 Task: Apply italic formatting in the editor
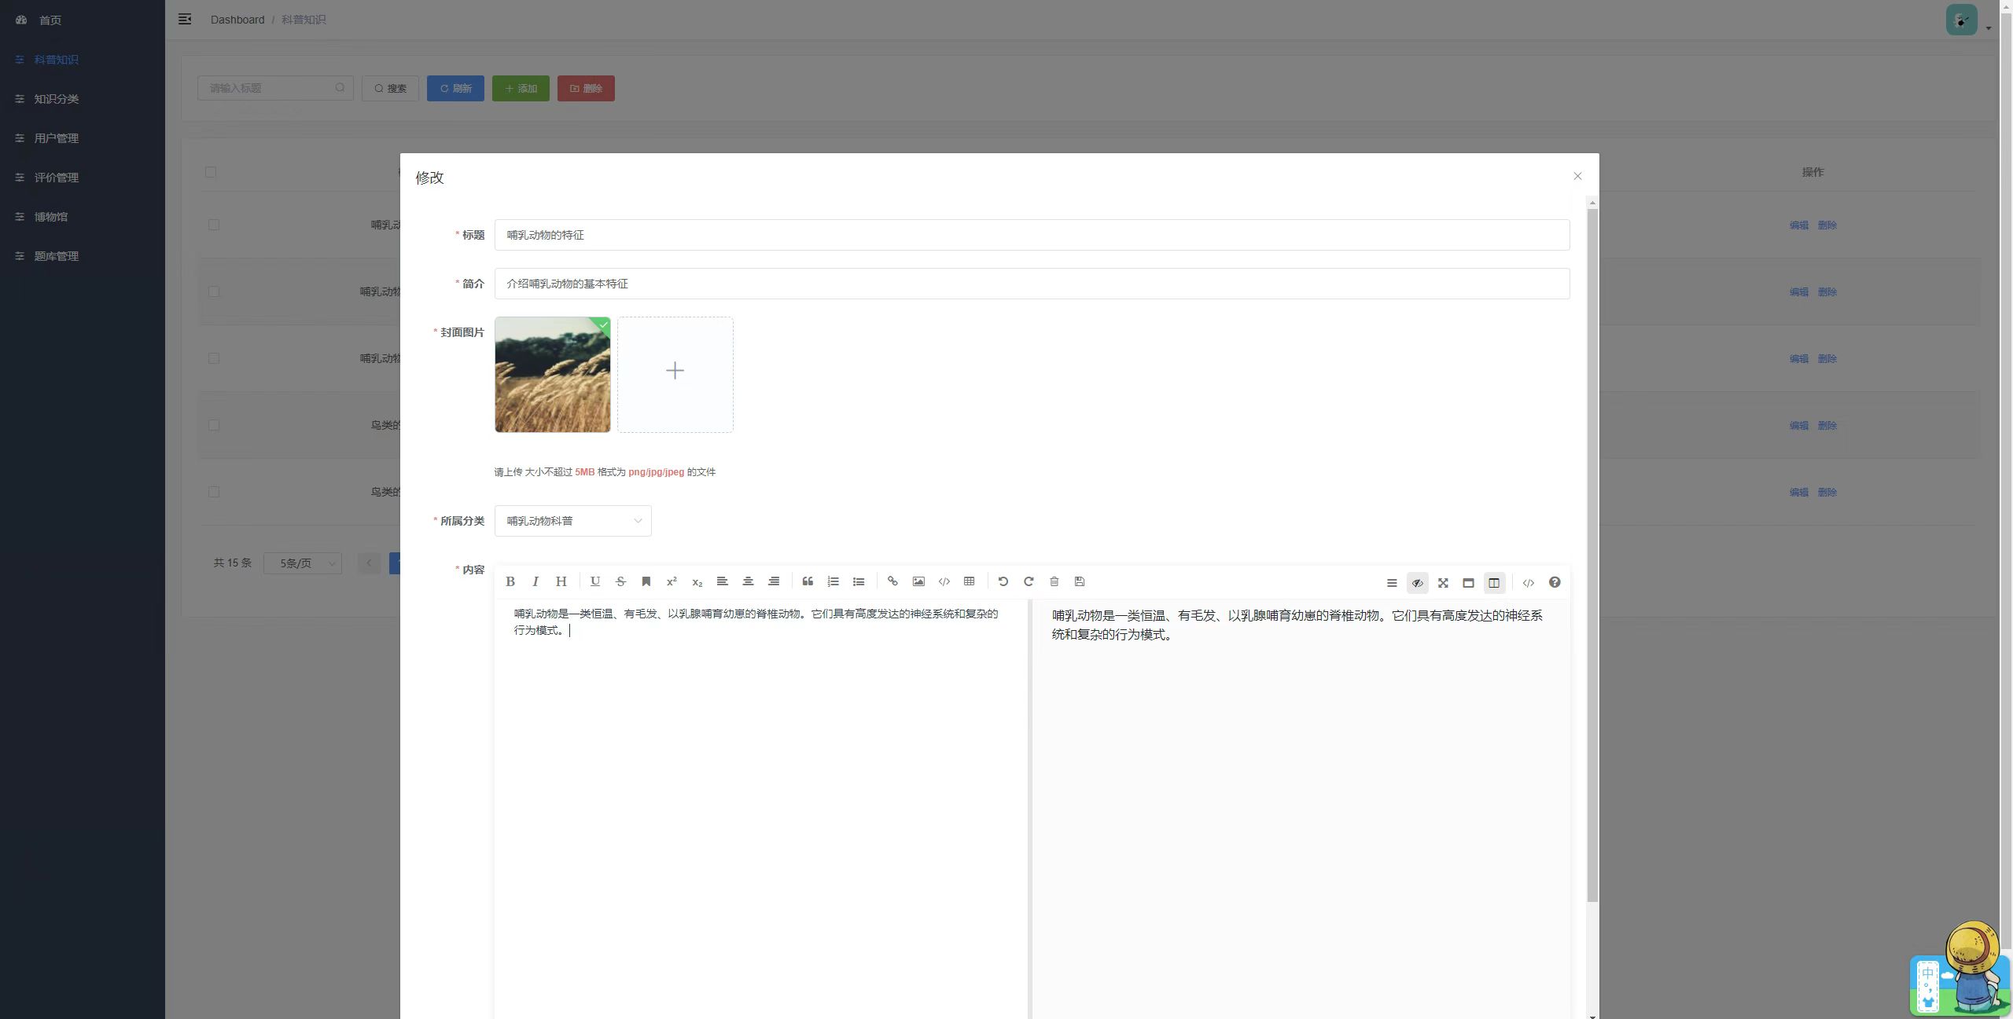535,582
